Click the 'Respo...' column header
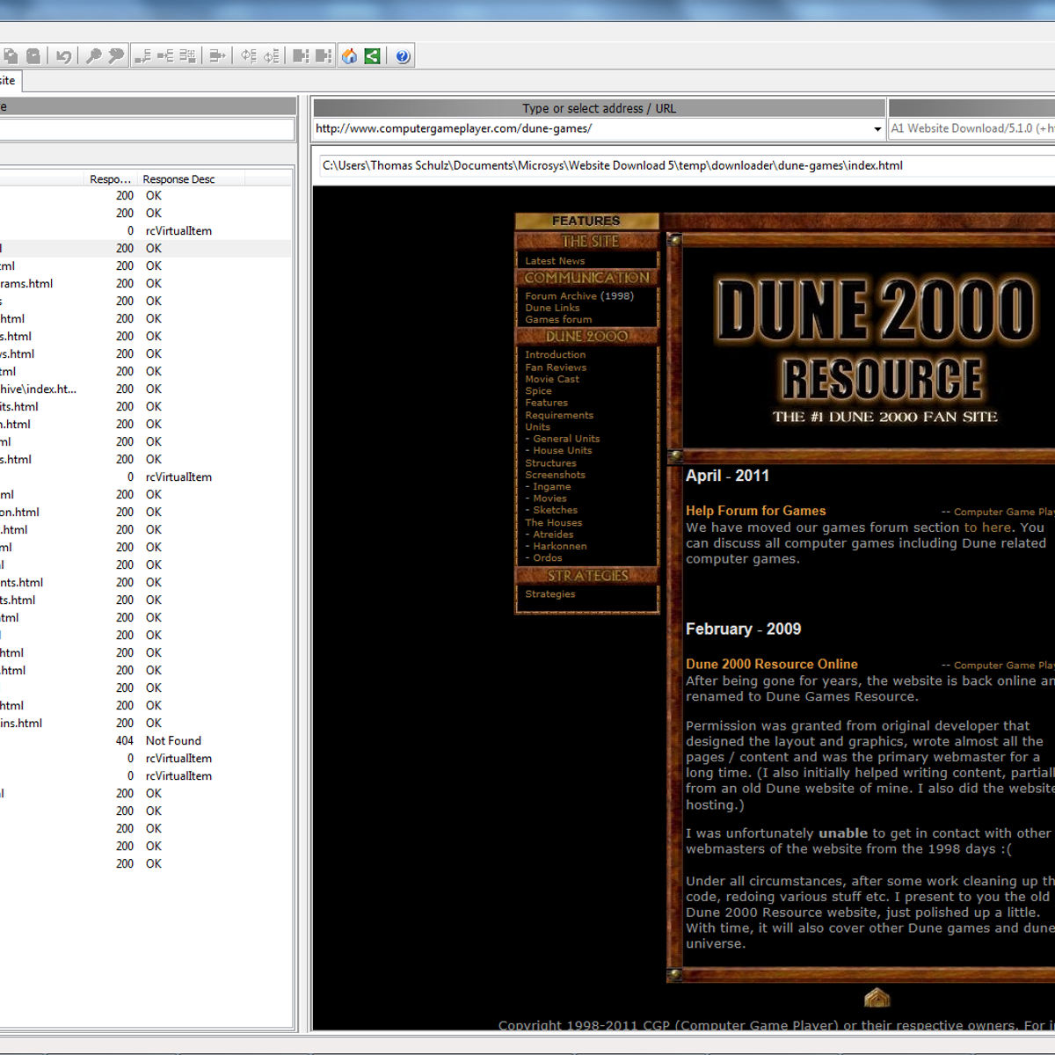This screenshot has height=1055, width=1055. tap(110, 178)
